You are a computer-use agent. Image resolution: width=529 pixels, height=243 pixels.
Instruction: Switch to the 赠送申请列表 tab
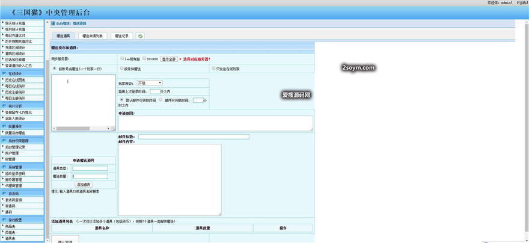[x=93, y=36]
